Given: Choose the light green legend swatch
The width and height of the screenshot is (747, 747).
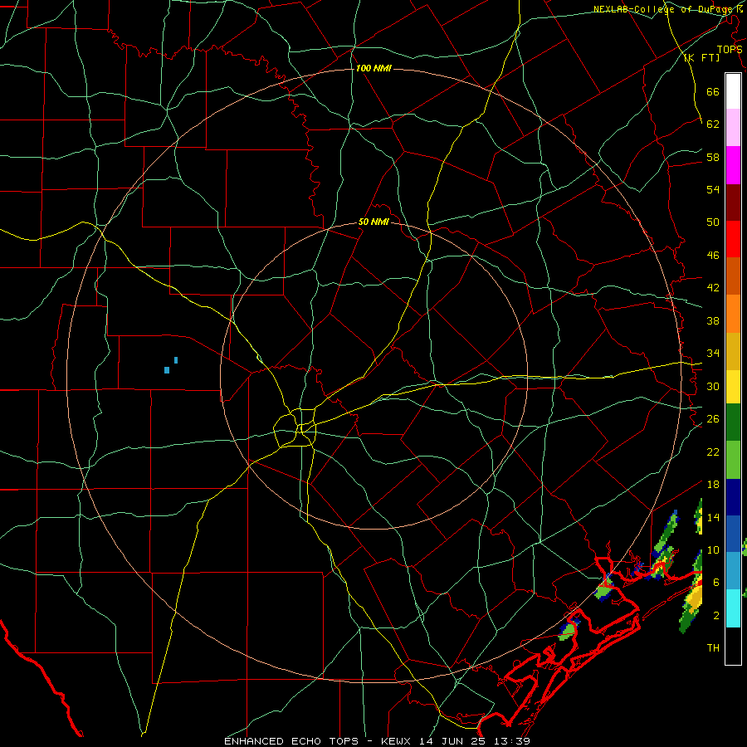Looking at the screenshot, I should click(x=733, y=460).
